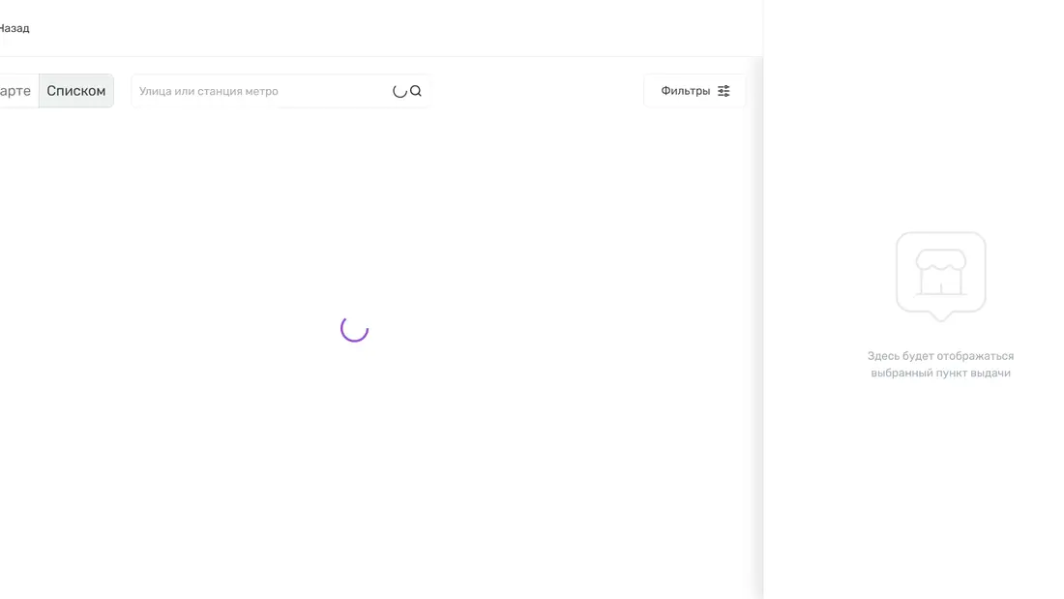Image resolution: width=1064 pixels, height=599 pixels.
Task: Click the filter sliders icon
Action: pyautogui.click(x=724, y=91)
